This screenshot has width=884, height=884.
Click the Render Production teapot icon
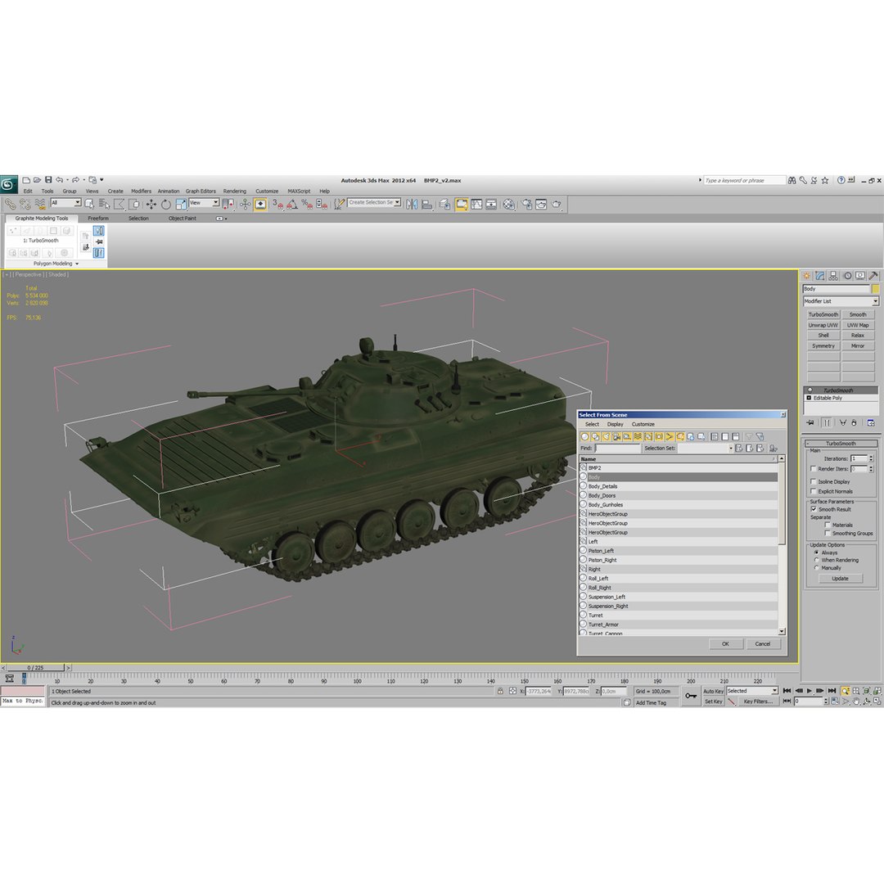click(x=557, y=204)
